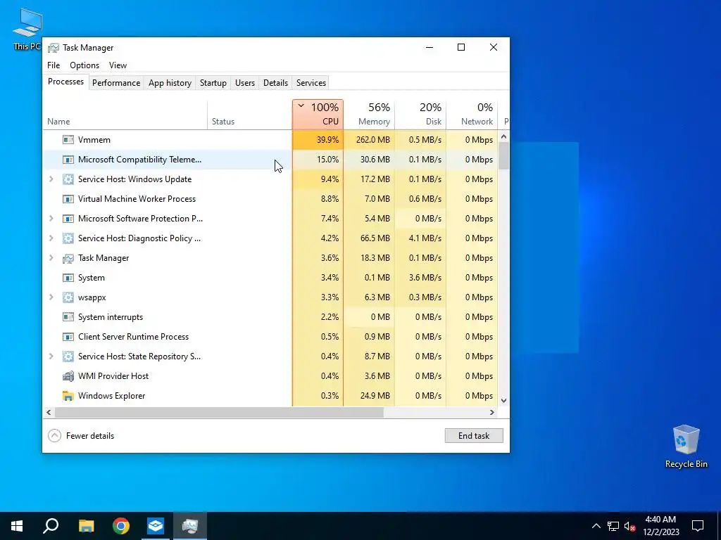Image resolution: width=721 pixels, height=540 pixels.
Task: Switch to the Startup tab
Action: coord(213,83)
